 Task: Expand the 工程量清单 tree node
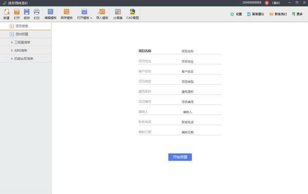12,43
